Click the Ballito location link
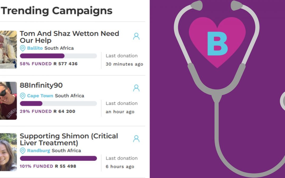This screenshot has width=285, height=178. [35, 48]
